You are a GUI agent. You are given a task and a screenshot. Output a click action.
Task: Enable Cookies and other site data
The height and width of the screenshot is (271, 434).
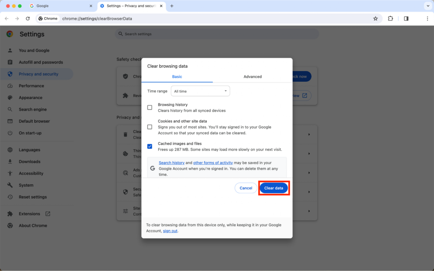pos(150,127)
